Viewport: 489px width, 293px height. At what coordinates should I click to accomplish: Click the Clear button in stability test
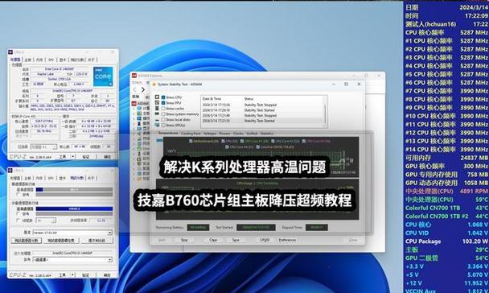[x=213, y=240]
